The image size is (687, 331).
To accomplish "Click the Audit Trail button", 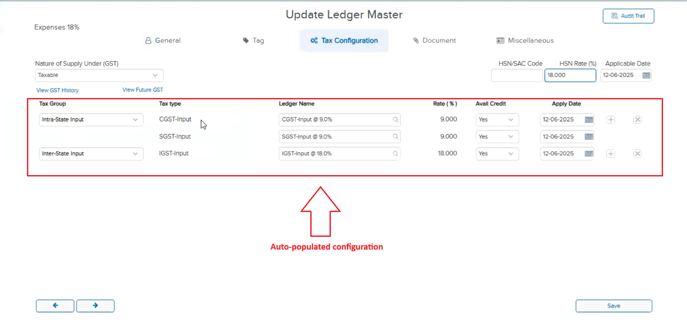I will (628, 16).
